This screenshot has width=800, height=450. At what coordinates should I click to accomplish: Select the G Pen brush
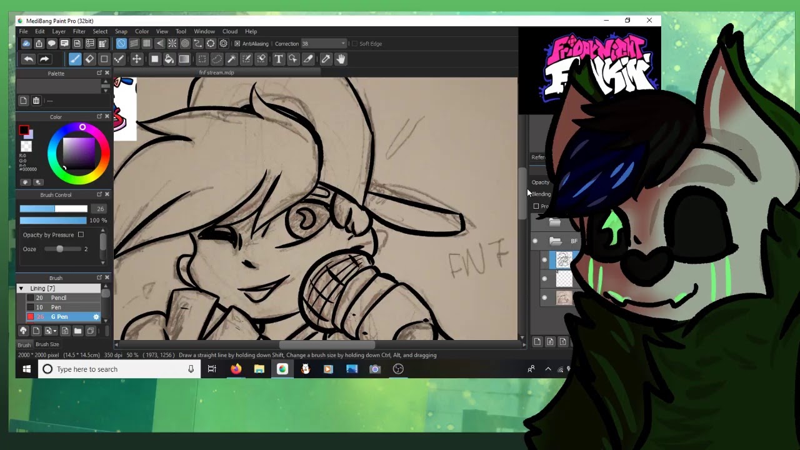(59, 317)
